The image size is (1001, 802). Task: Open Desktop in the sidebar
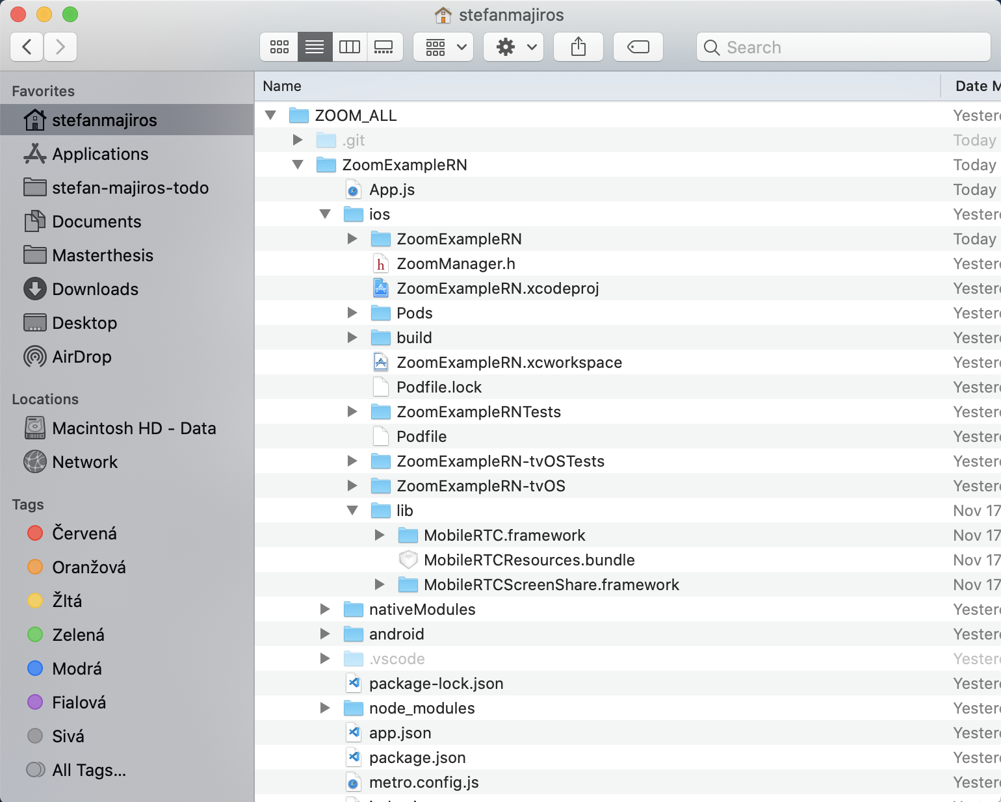(x=127, y=323)
